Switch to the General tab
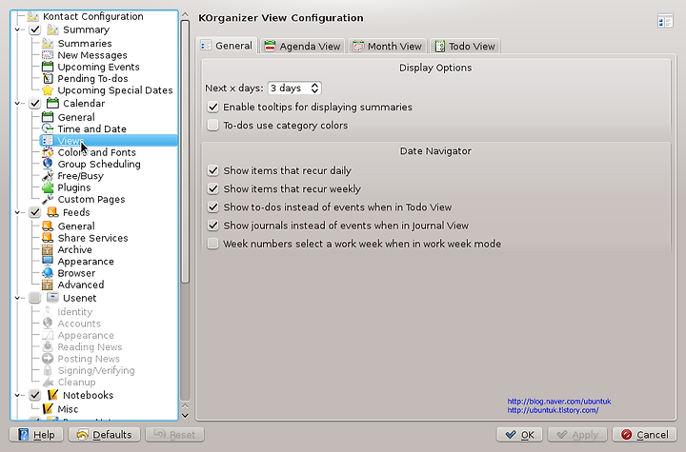 point(227,46)
